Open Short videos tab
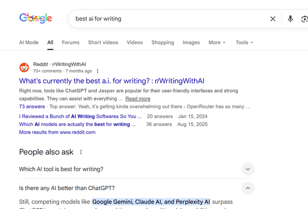The width and height of the screenshot is (308, 209). tap(103, 42)
